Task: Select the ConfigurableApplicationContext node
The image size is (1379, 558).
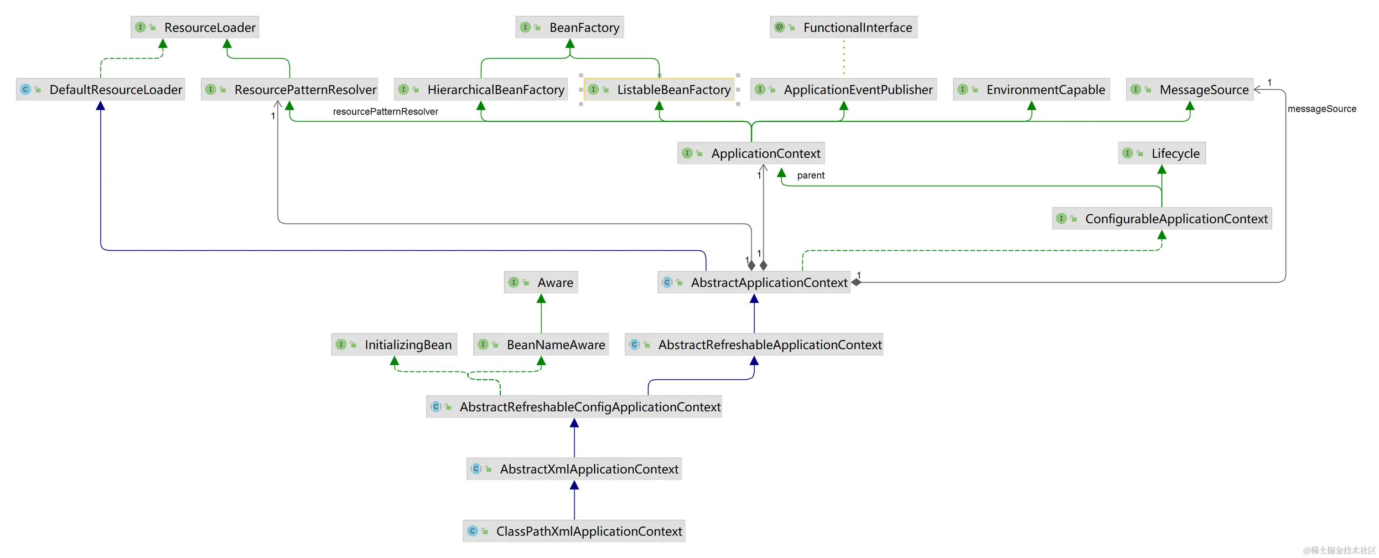Action: click(x=1176, y=219)
